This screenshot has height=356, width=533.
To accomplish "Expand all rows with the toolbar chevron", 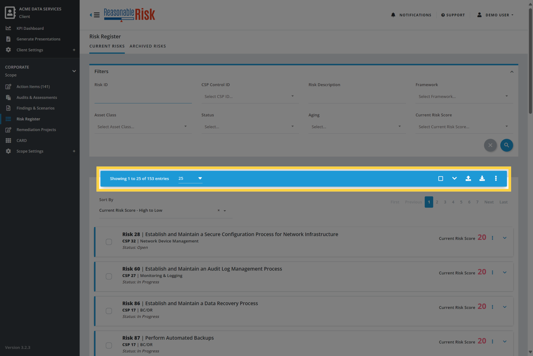I will click(x=454, y=179).
